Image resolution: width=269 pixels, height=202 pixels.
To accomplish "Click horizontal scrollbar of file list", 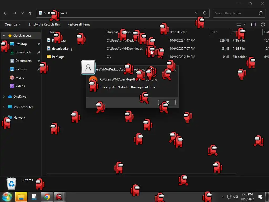I will pyautogui.click(x=141, y=174).
